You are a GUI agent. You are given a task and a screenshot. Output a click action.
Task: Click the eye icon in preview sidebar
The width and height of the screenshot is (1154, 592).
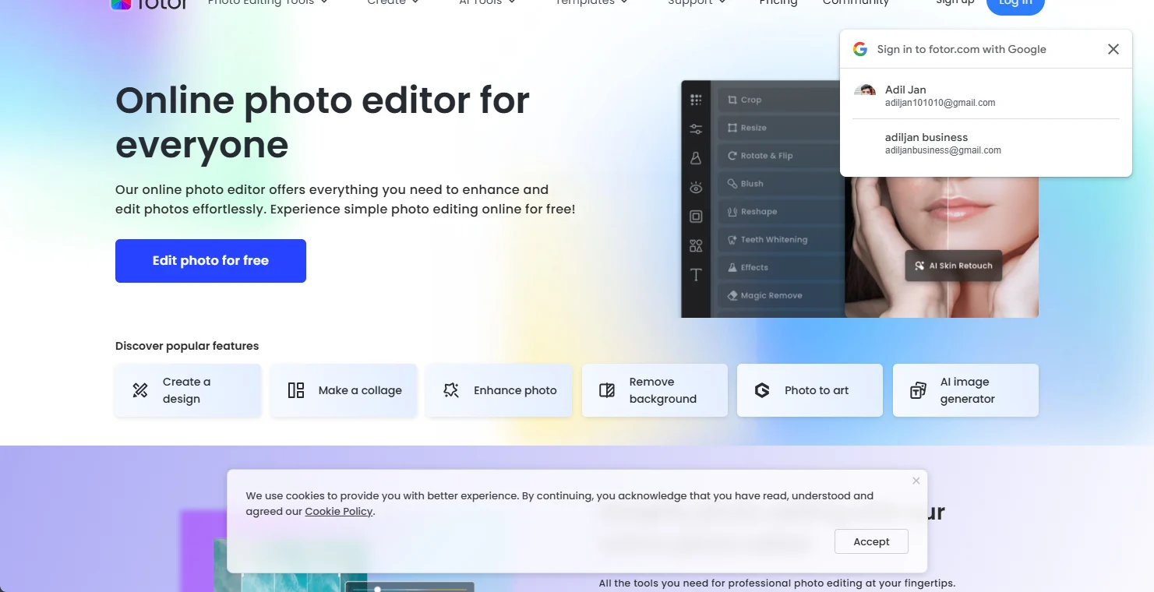point(696,187)
